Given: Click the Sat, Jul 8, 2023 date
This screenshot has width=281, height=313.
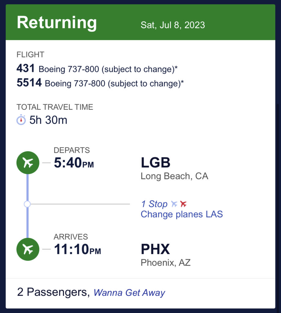Looking at the screenshot, I should tap(173, 25).
